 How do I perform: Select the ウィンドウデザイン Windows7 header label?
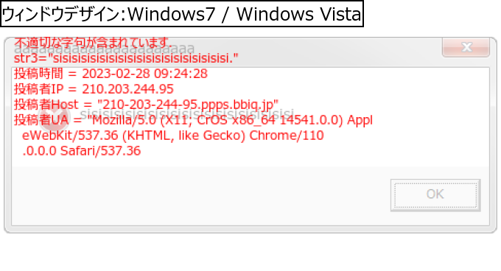[182, 14]
